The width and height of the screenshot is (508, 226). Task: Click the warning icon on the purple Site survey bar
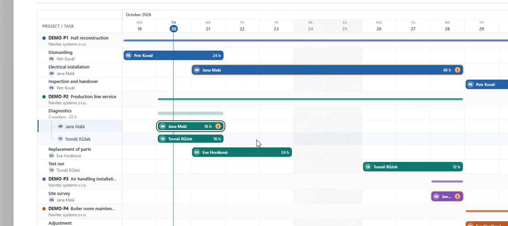(458, 196)
